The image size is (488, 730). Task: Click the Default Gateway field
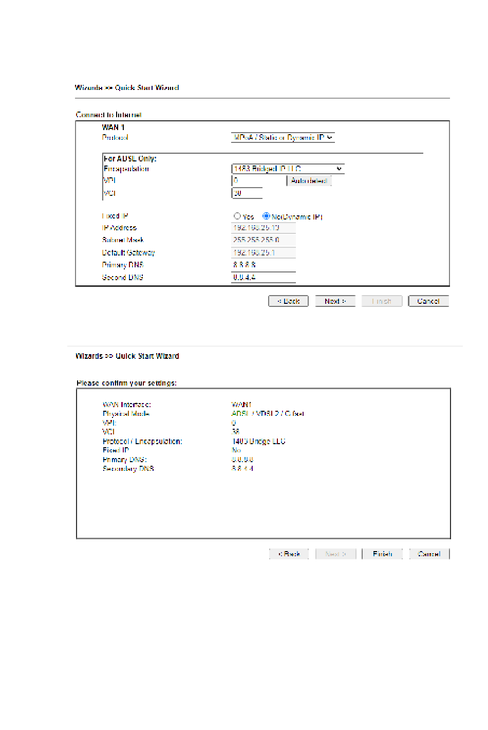(x=264, y=252)
